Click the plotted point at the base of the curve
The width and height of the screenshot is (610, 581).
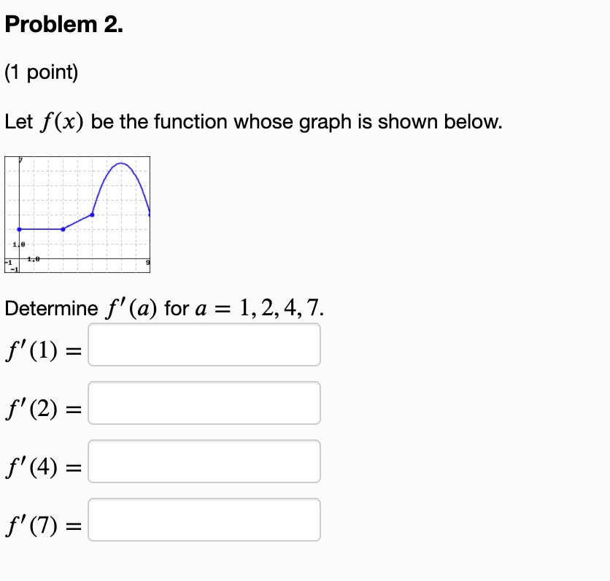pos(93,215)
